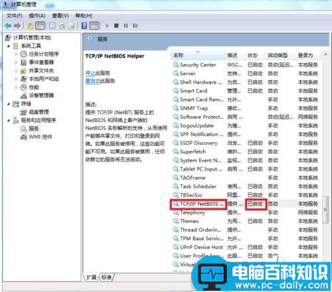332x292 pixels.
Task: Collapse the 服务和应用程序 tree node
Action: (x=9, y=120)
